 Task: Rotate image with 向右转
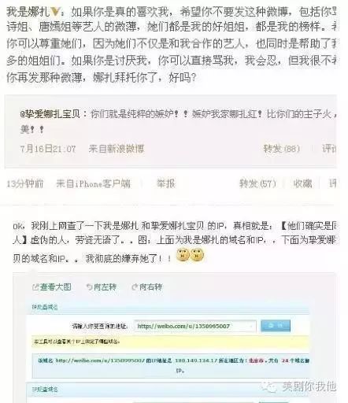coord(147,287)
